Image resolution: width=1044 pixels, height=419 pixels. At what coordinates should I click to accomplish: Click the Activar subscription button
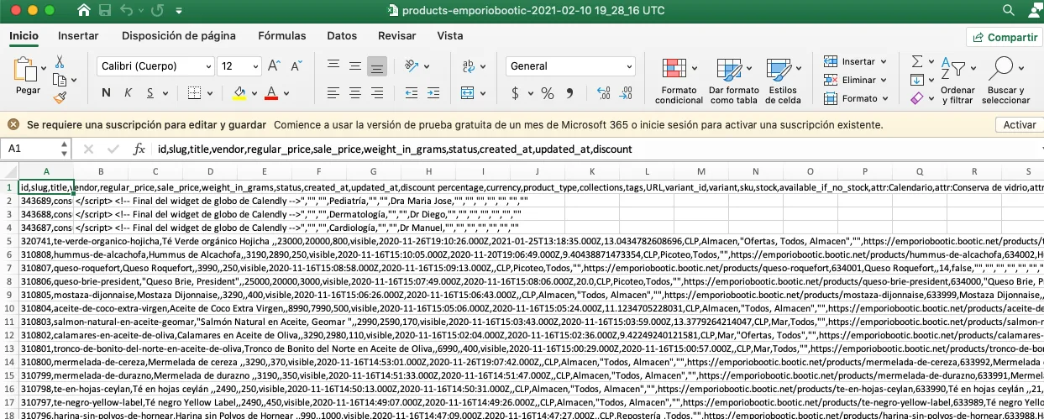point(1020,124)
